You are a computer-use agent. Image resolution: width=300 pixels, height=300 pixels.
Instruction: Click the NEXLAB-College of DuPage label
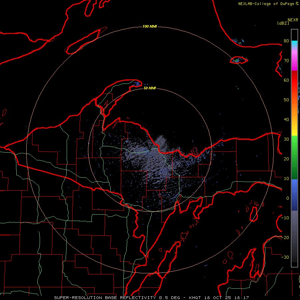pyautogui.click(x=268, y=4)
